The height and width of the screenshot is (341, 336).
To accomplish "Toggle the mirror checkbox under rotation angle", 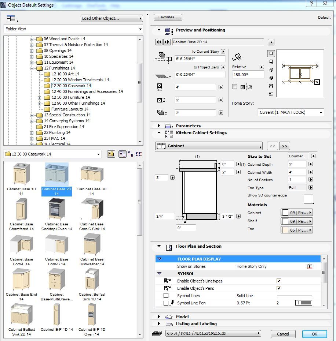I will [x=235, y=87].
